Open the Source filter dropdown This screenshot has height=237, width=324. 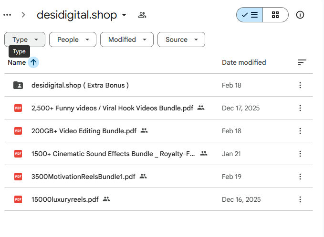click(x=181, y=39)
